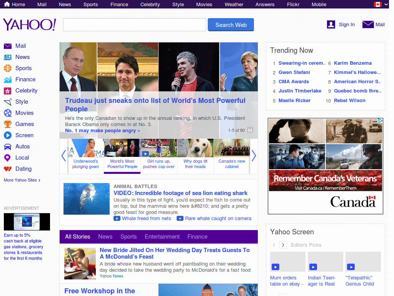394x296 pixels.
Task: Click the credit card advertisement image
Action: coord(27,222)
